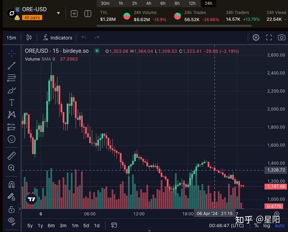The height and width of the screenshot is (232, 288).
Task: Set chart range to 5d
Action: click(86, 226)
